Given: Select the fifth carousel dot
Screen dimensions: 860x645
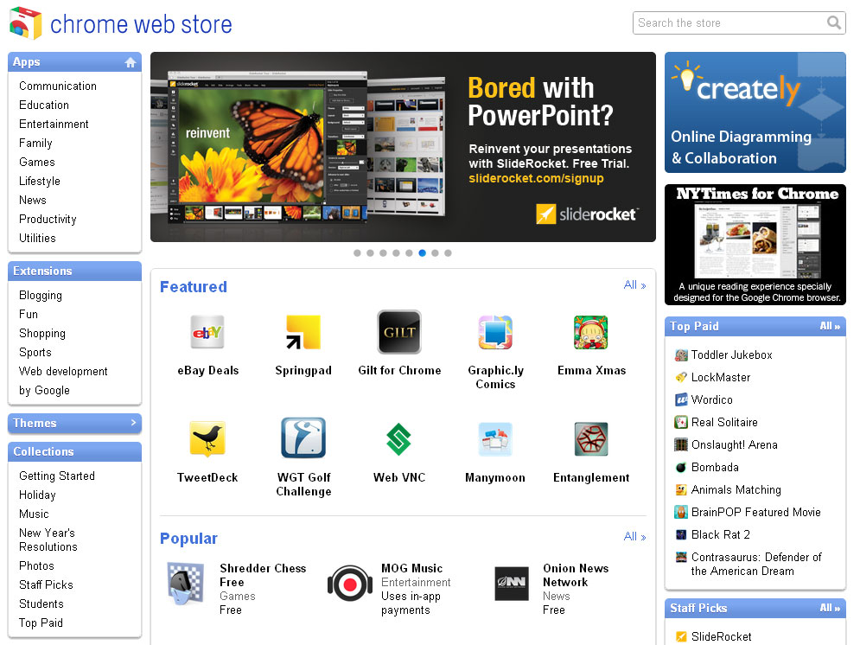Looking at the screenshot, I should point(409,252).
